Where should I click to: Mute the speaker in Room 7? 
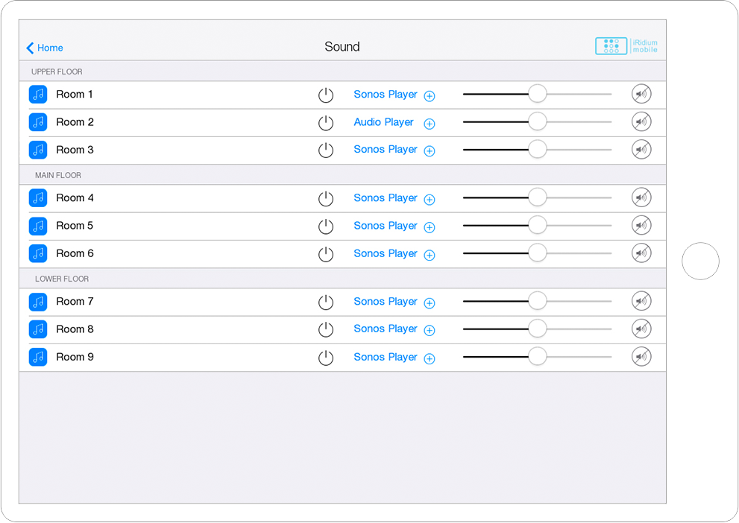(x=641, y=302)
